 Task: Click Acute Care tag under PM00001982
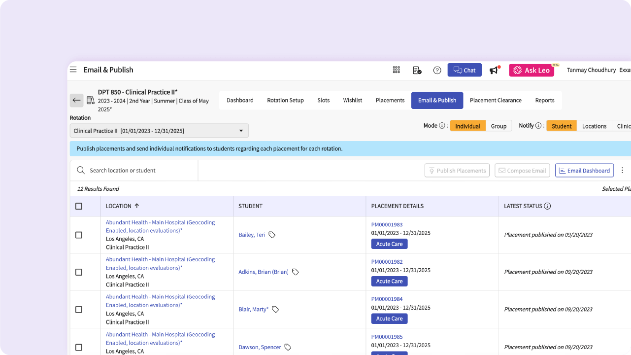389,282
